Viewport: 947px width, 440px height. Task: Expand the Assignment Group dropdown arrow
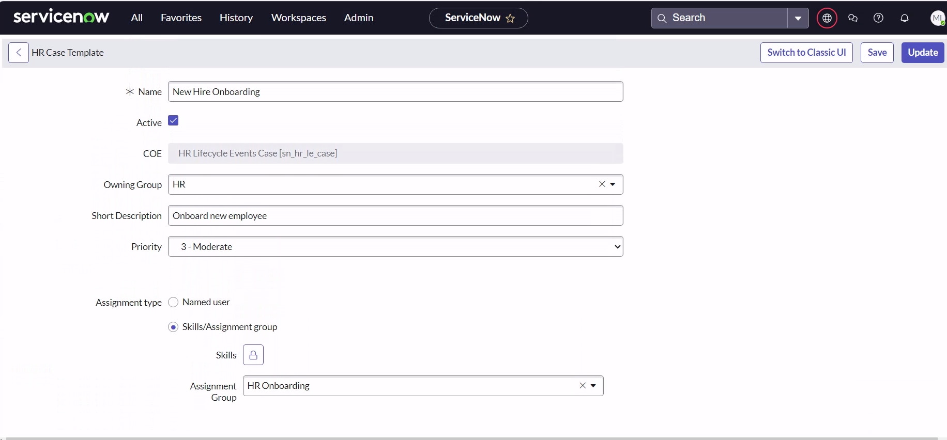click(593, 386)
